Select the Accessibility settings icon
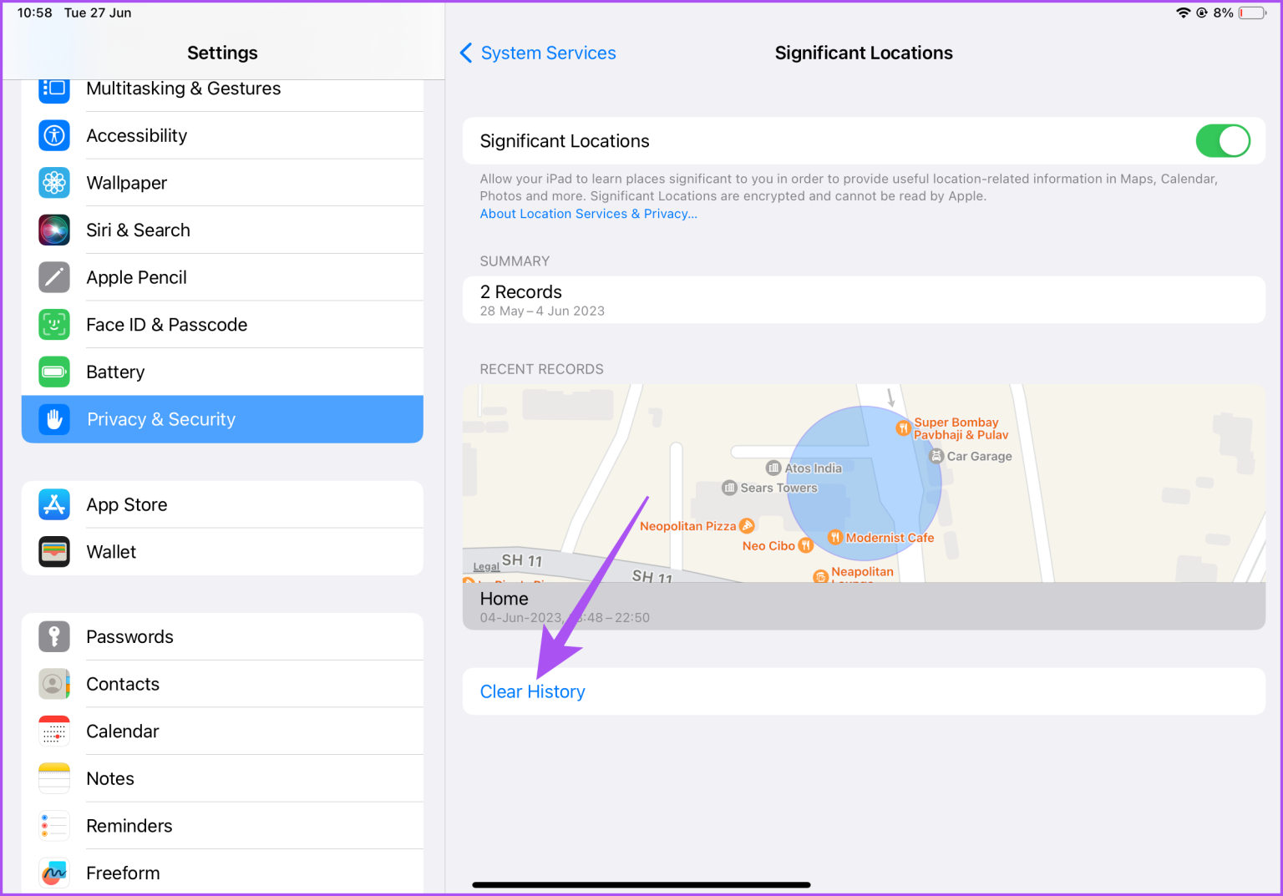 53,135
